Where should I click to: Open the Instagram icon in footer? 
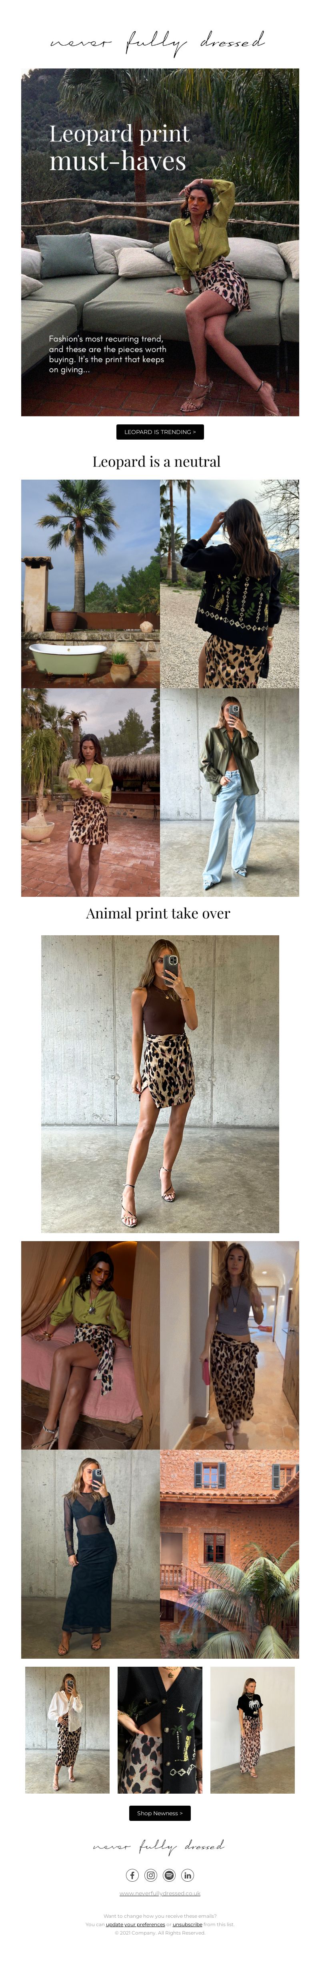tap(150, 1874)
